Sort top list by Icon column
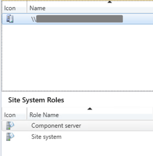Image resolution: width=153 pixels, height=156 pixels. (x=10, y=8)
